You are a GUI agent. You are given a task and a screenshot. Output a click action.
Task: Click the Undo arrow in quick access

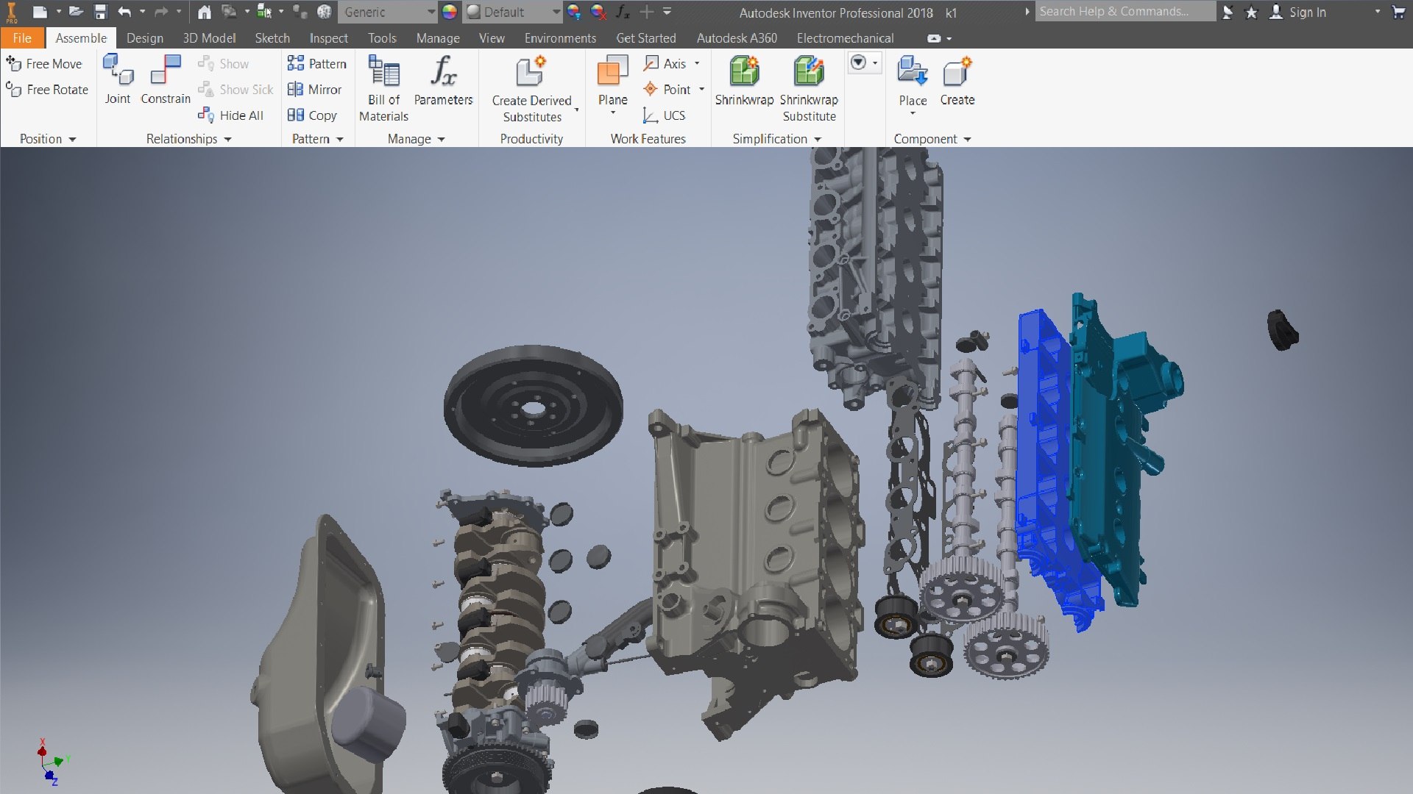click(x=124, y=12)
